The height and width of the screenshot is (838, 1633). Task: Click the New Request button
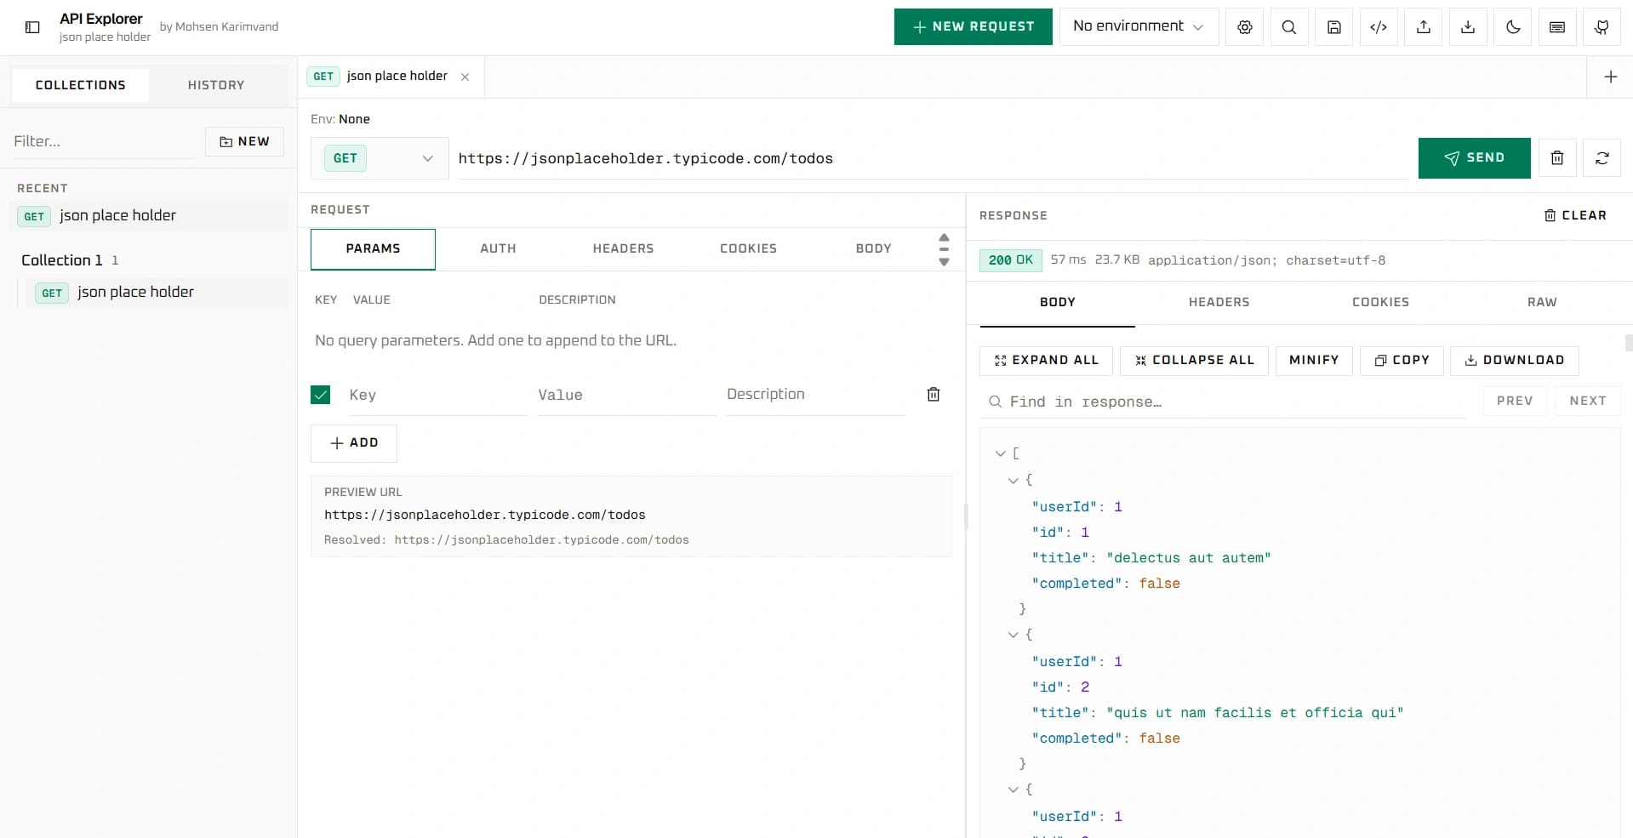[x=974, y=27]
